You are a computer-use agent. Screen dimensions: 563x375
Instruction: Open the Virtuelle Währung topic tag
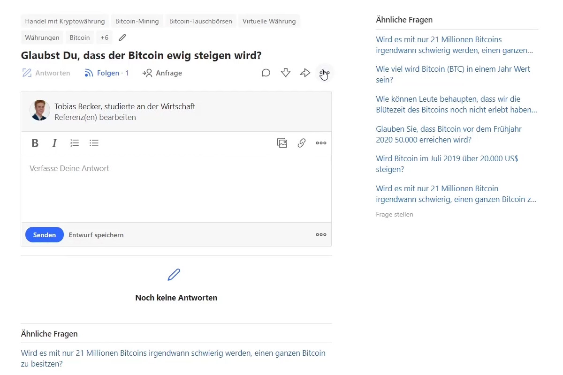click(x=269, y=21)
